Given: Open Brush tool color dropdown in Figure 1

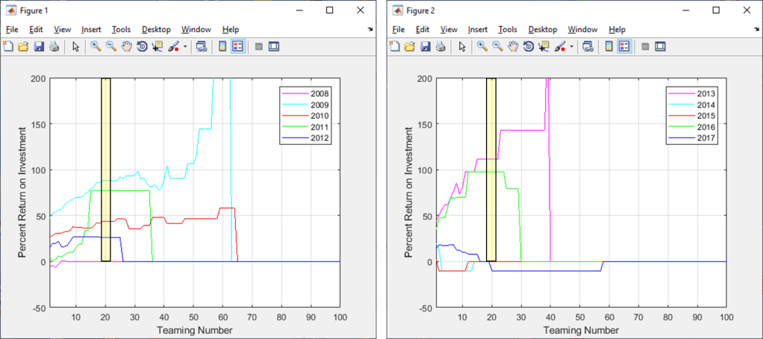Looking at the screenshot, I should coord(185,46).
